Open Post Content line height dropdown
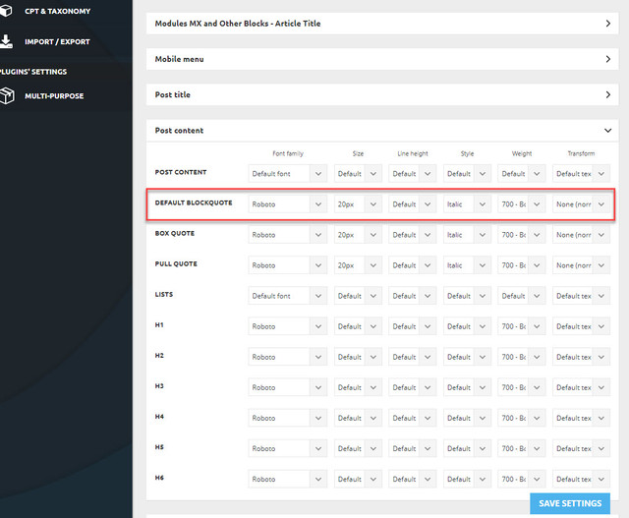 (413, 174)
